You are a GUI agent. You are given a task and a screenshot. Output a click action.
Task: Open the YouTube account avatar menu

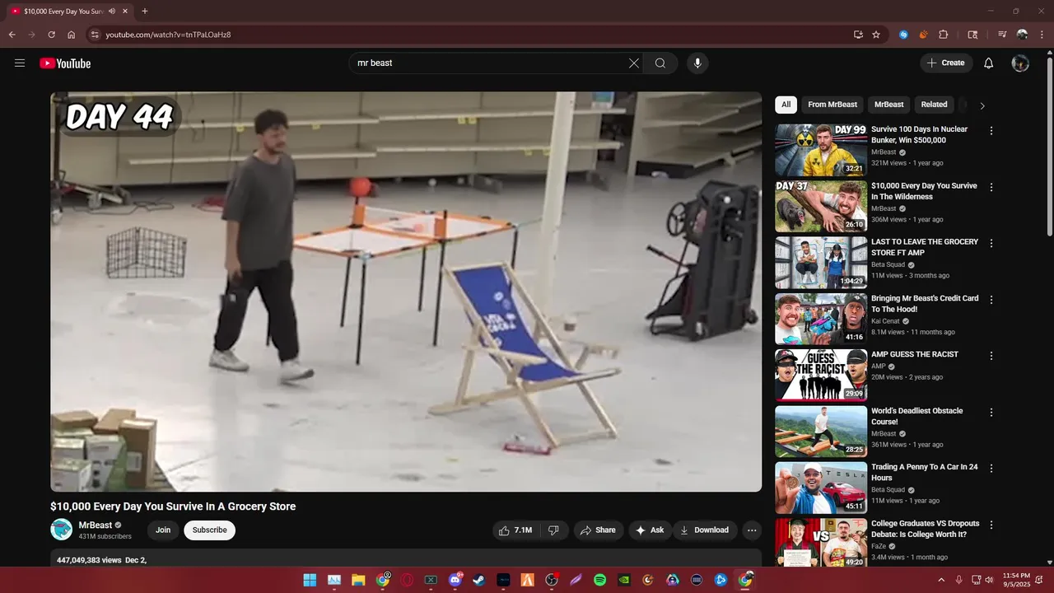pyautogui.click(x=1020, y=63)
